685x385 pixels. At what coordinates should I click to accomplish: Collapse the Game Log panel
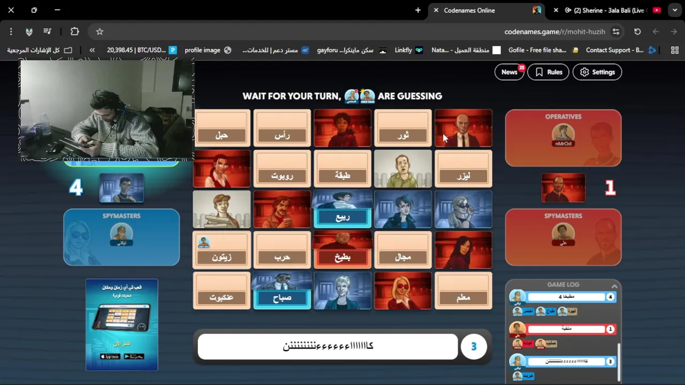click(614, 286)
